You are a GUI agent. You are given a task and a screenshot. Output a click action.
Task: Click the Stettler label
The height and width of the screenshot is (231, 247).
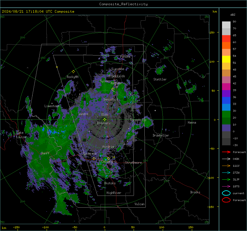160,79
